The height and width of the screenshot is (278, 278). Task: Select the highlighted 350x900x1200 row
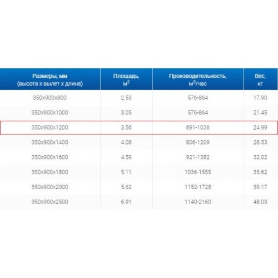(x=139, y=127)
